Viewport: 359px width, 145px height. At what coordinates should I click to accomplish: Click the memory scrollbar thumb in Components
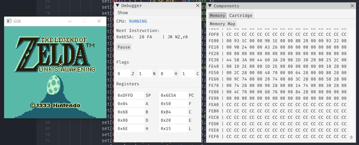(x=351, y=137)
